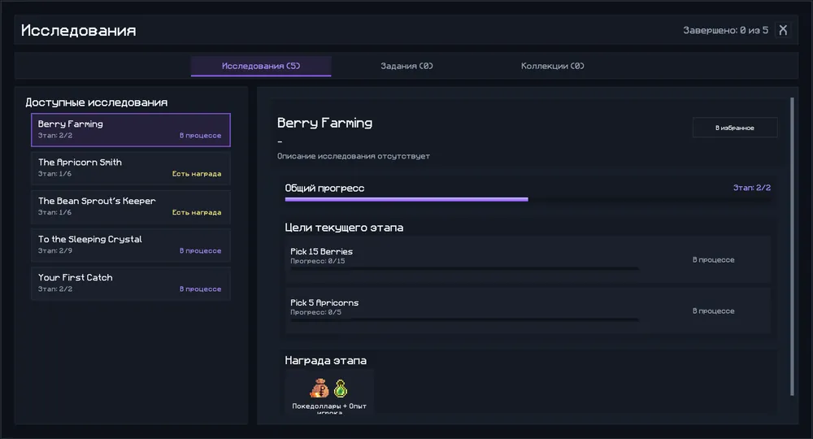Open The Apricorn Smith research
813x439 pixels.
point(131,168)
